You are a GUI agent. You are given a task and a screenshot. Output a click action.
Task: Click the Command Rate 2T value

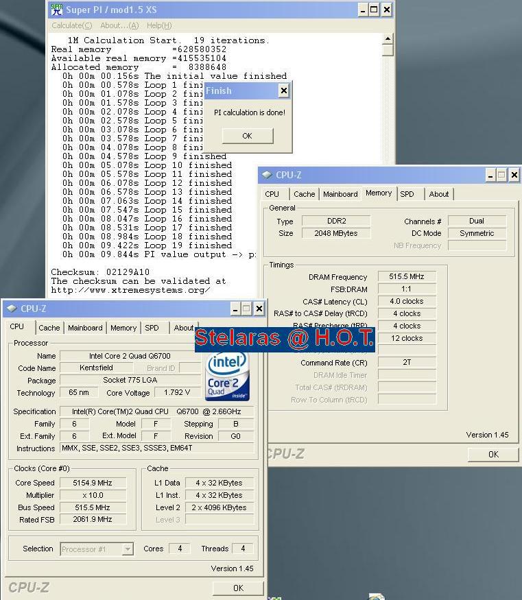[x=407, y=362]
